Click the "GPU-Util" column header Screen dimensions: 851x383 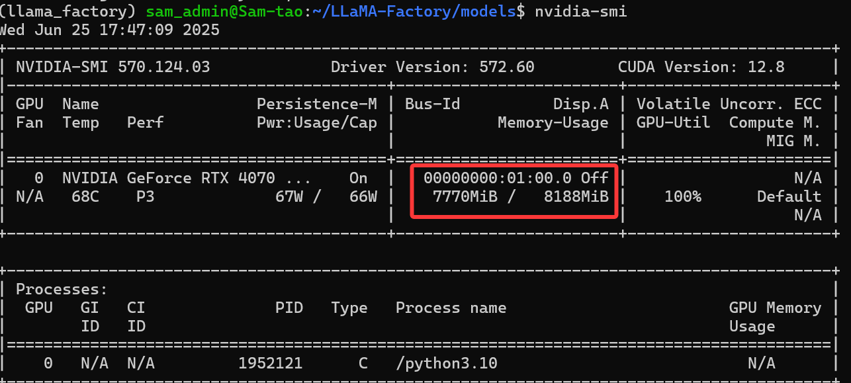pos(674,122)
